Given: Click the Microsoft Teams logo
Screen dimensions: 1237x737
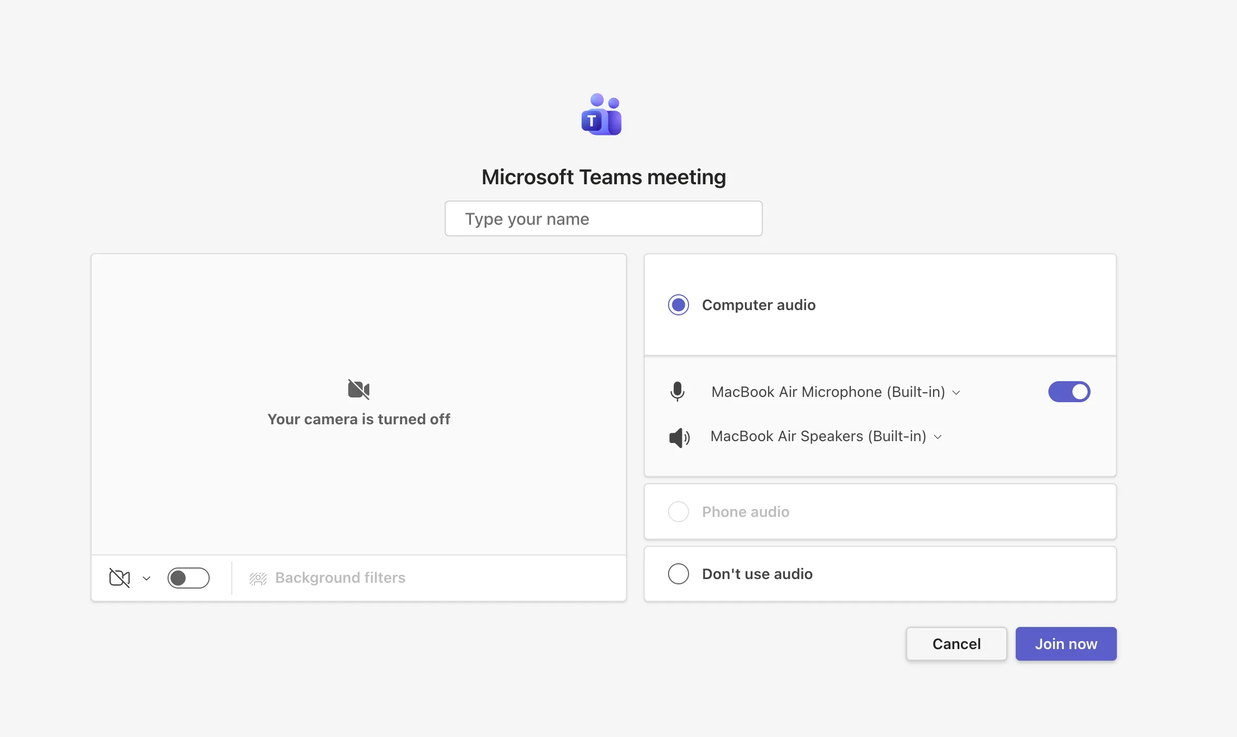Looking at the screenshot, I should coord(601,115).
